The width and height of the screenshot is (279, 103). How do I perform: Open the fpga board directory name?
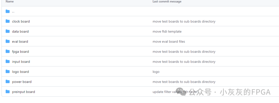(20, 51)
